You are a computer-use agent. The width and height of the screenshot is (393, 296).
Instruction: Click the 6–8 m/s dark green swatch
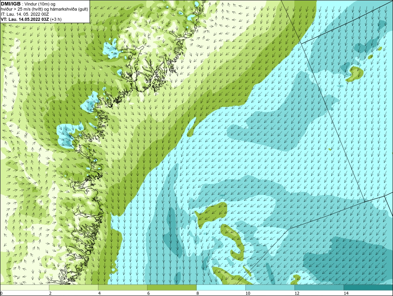172,287
